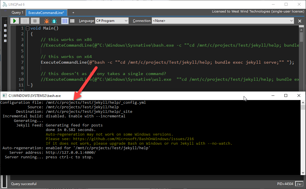Click the LINQPad logo in title bar

pyautogui.click(x=5, y=4)
